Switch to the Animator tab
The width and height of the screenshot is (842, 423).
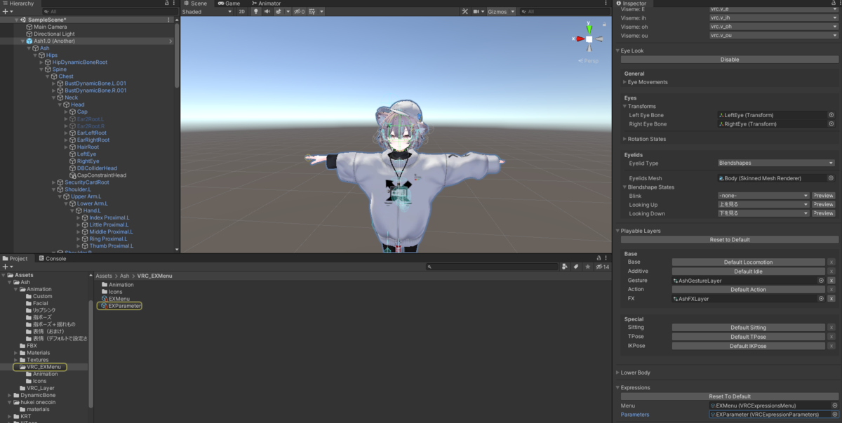pyautogui.click(x=266, y=4)
